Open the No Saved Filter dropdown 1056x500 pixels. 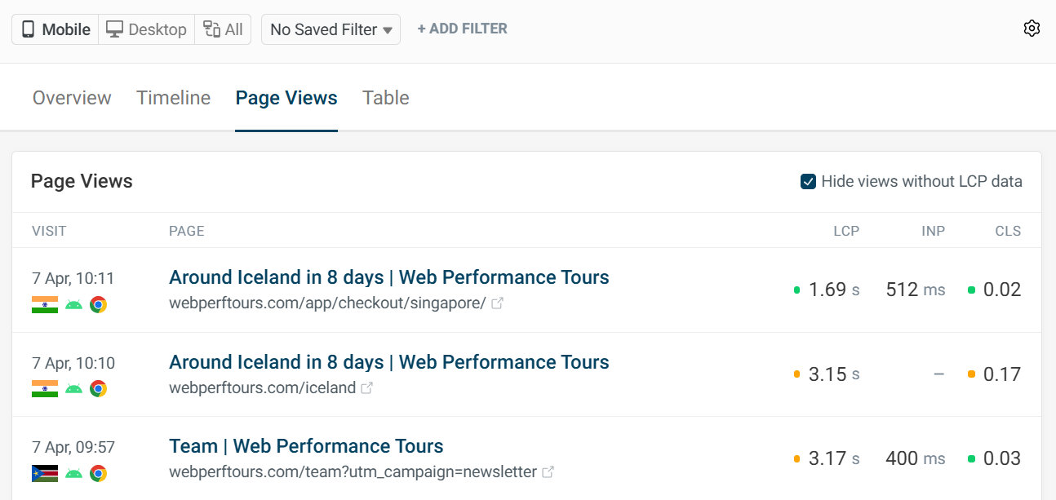pyautogui.click(x=330, y=29)
